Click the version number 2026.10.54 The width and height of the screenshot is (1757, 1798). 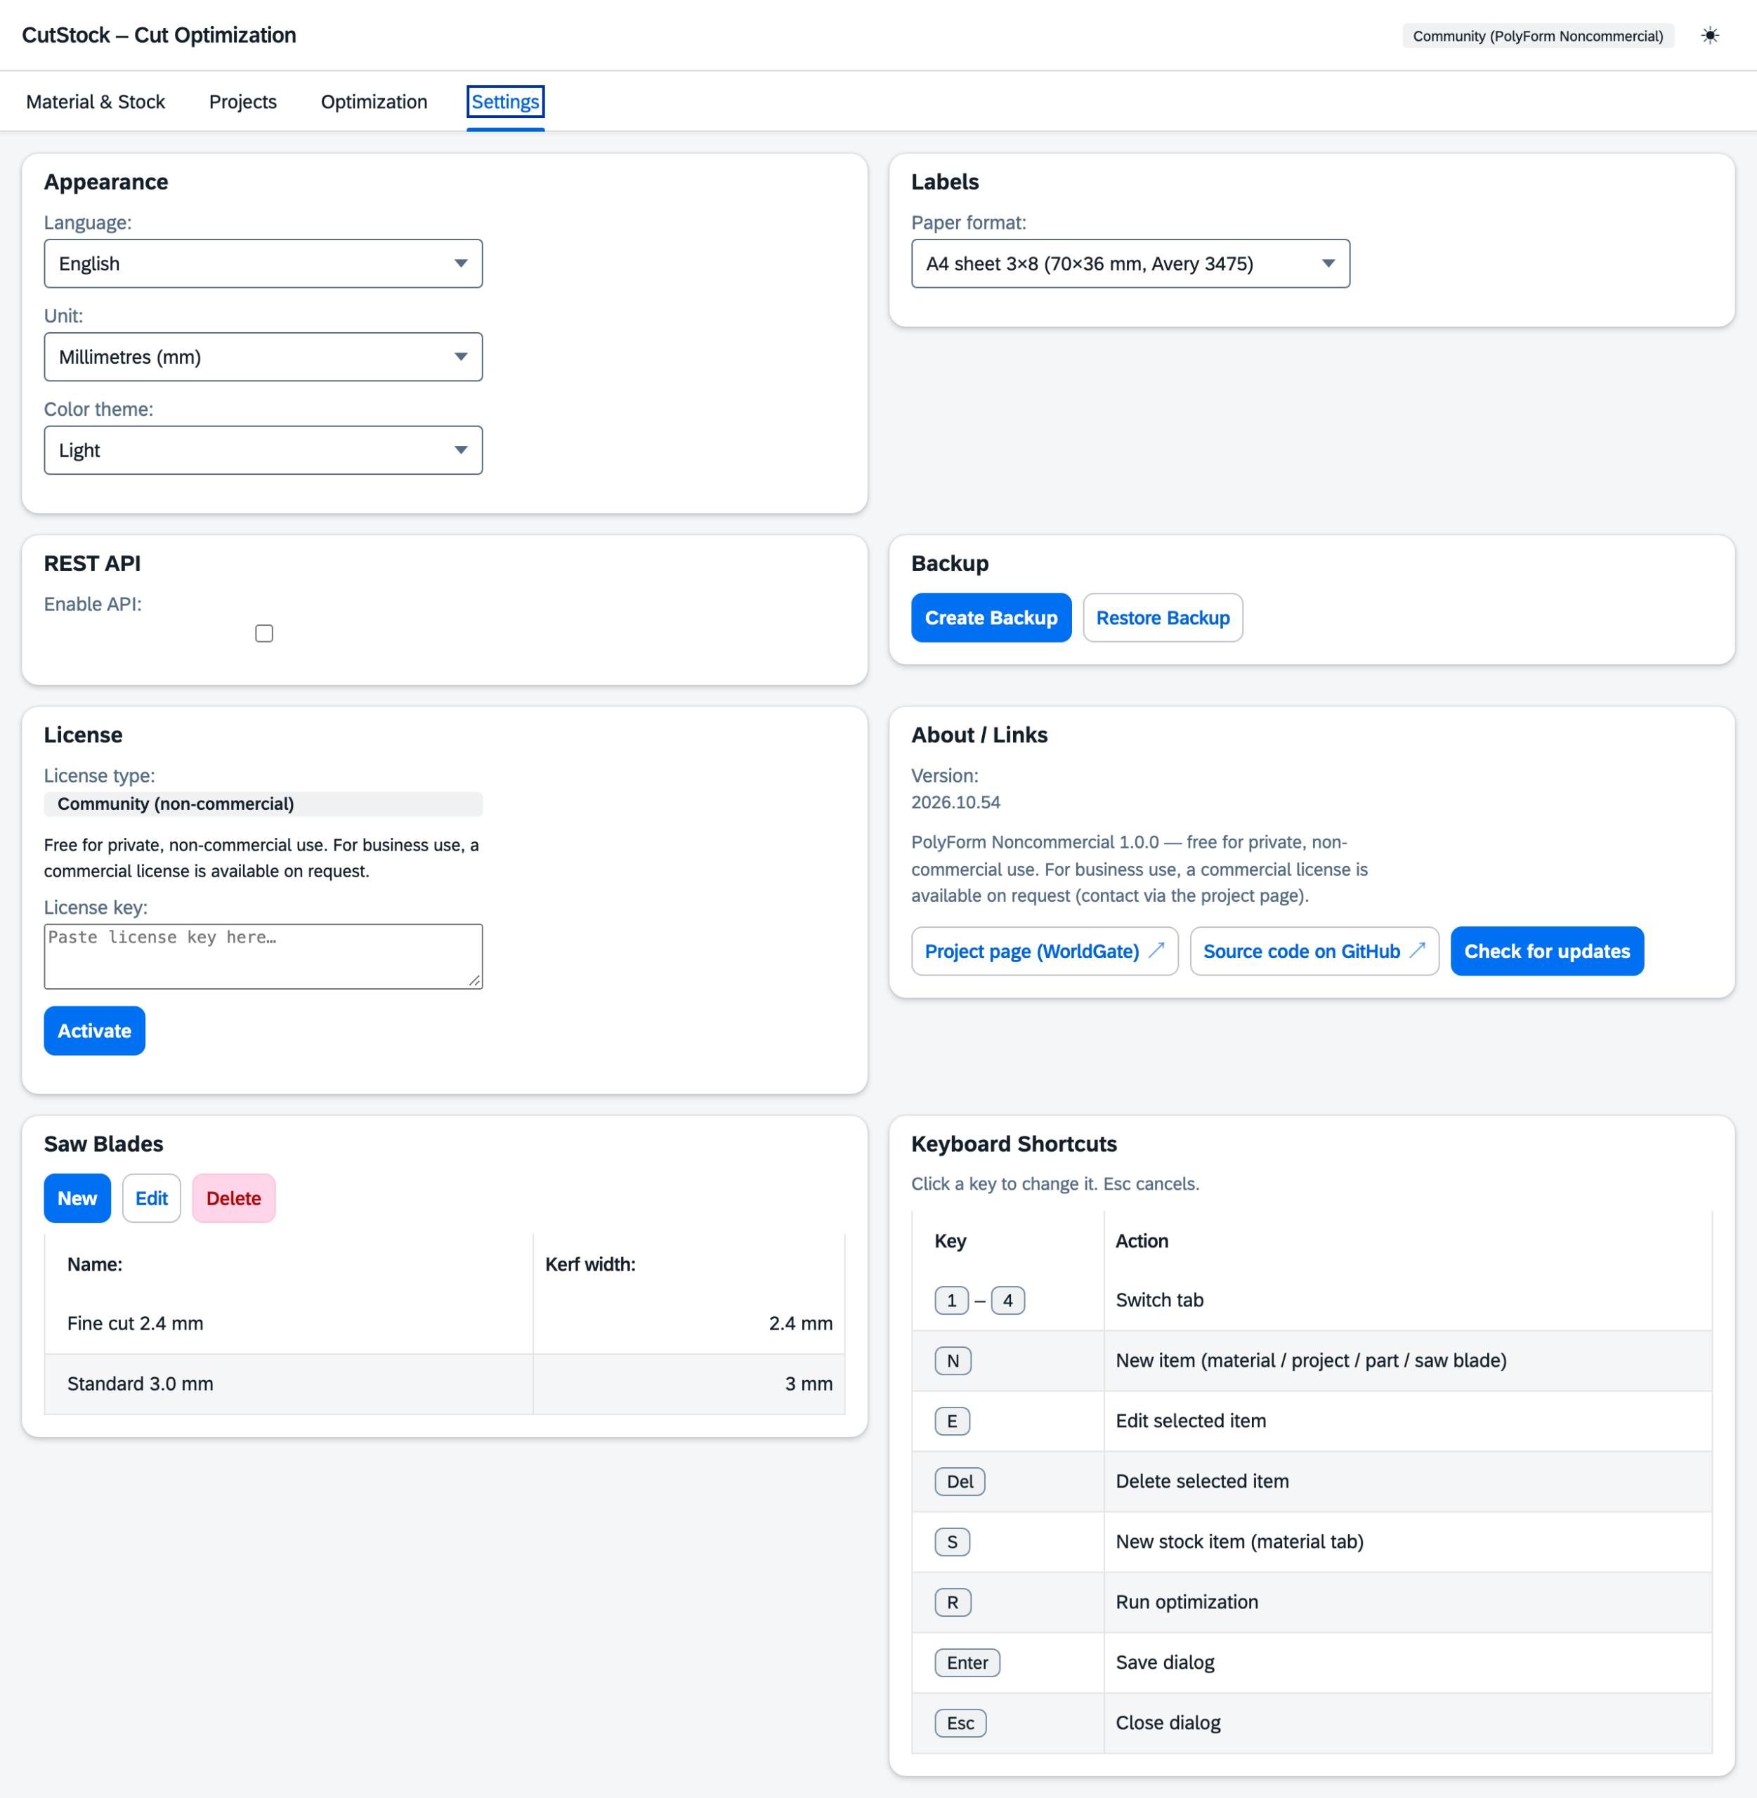(955, 803)
